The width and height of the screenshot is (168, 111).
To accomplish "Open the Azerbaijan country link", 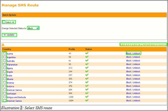I will (x=11, y=94).
